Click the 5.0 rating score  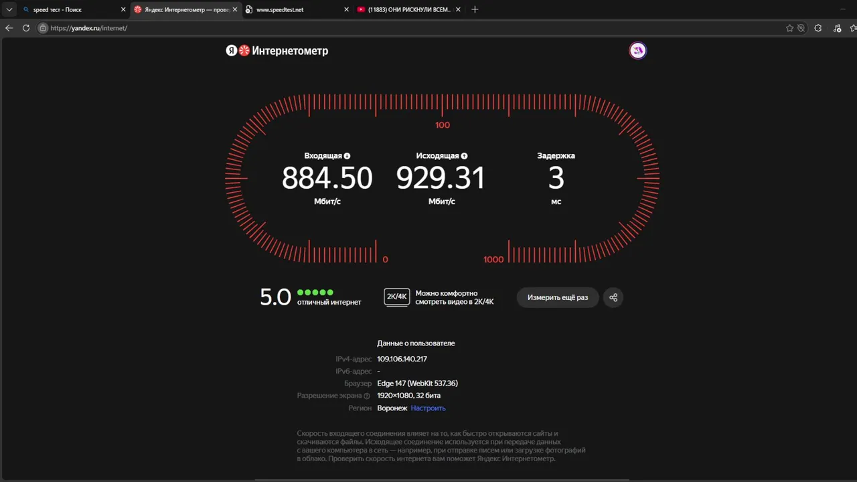coord(275,297)
